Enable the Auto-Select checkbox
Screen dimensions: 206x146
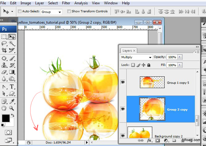20,11
